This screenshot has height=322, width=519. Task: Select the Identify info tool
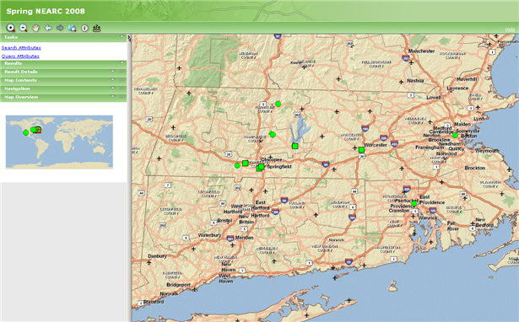pyautogui.click(x=84, y=28)
